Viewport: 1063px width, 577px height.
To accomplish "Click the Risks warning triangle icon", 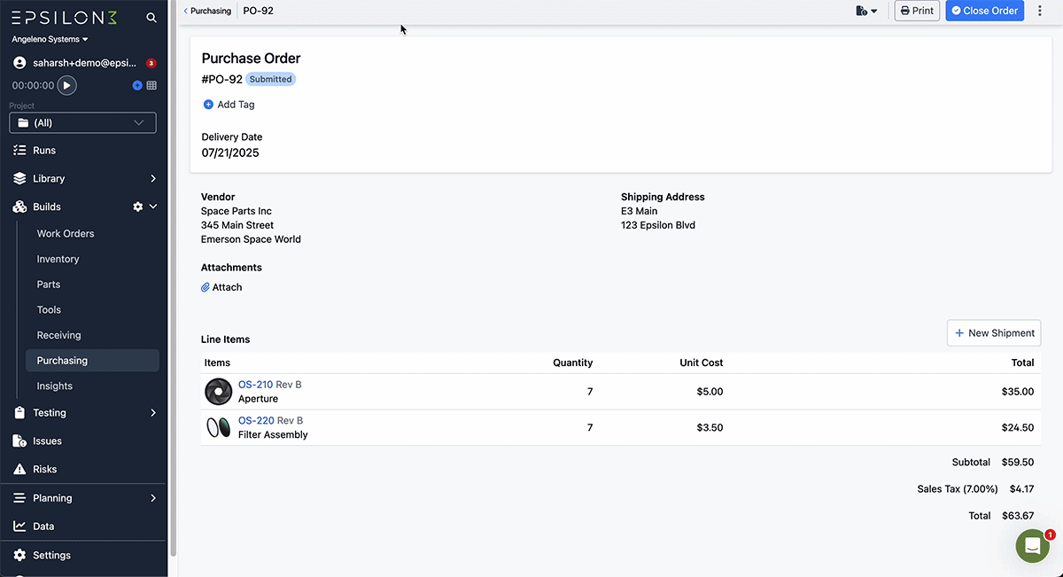I will coord(19,470).
